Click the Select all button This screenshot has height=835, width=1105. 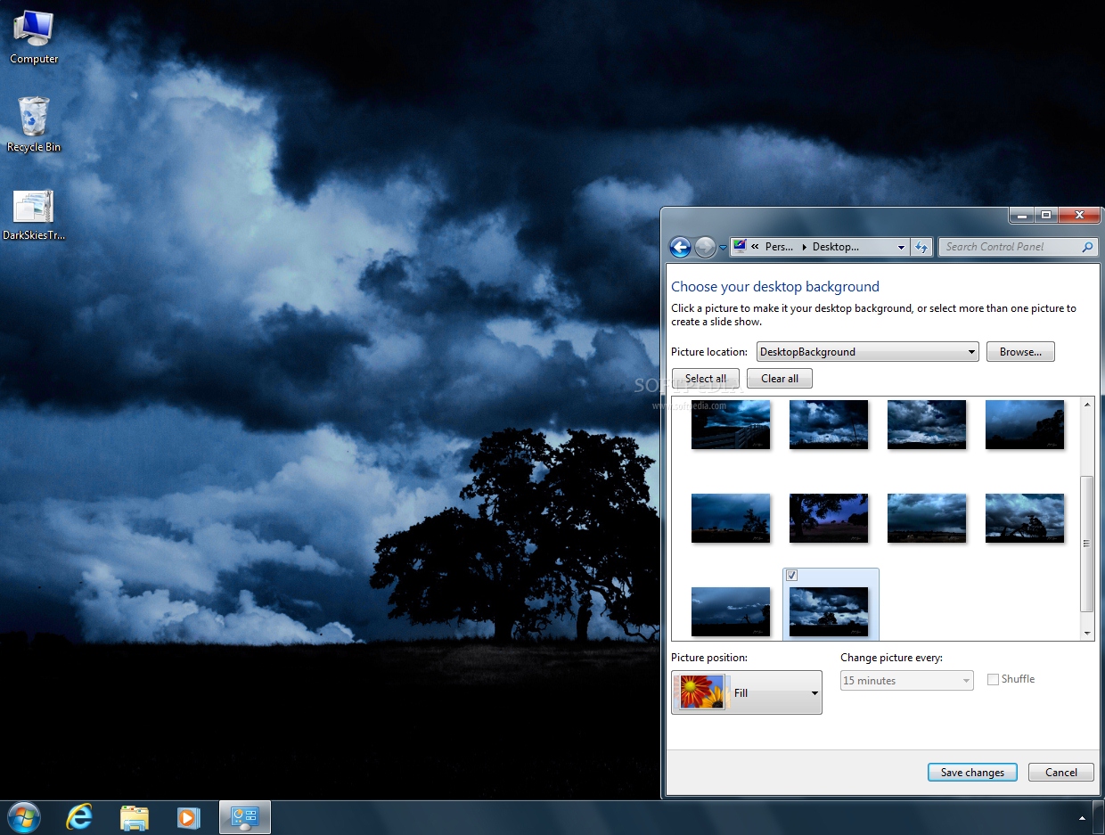coord(706,379)
